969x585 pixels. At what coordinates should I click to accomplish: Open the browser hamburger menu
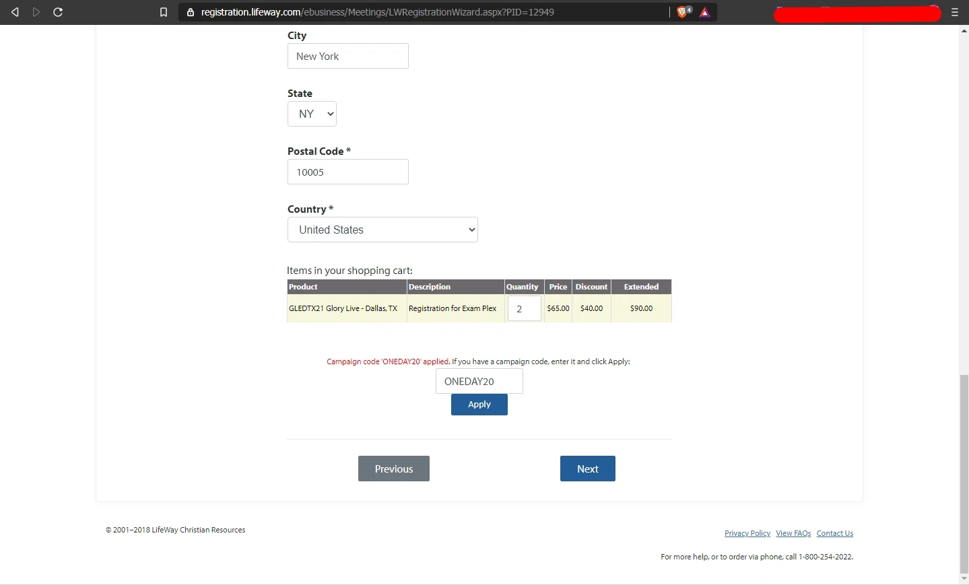tap(955, 12)
